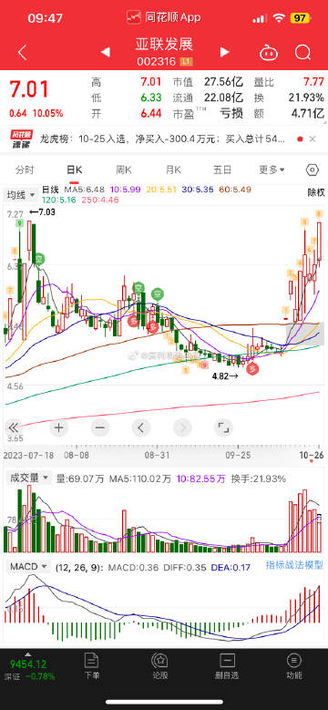This screenshot has width=328, height=710.
Task: Switch chart to fullscreen view
Action: tap(223, 427)
